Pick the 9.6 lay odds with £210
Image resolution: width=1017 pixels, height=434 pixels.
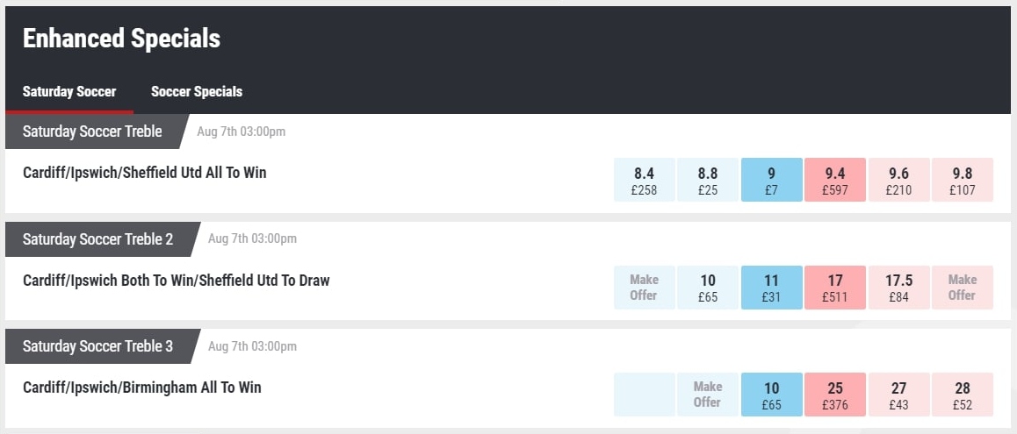[x=898, y=181]
